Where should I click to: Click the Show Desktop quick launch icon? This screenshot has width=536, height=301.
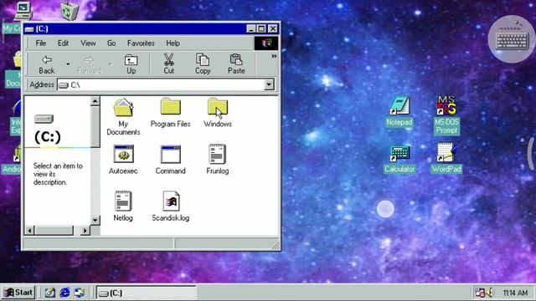click(x=50, y=293)
